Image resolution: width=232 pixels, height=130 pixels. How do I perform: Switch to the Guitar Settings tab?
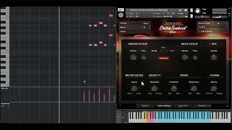(x=164, y=106)
